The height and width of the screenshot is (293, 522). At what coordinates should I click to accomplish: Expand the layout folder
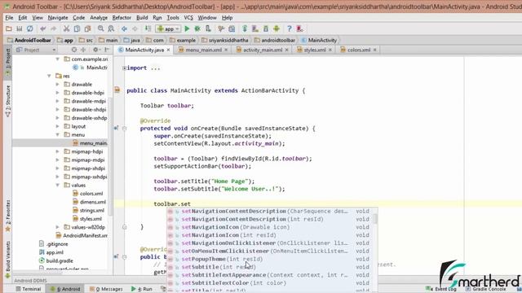[x=58, y=126]
